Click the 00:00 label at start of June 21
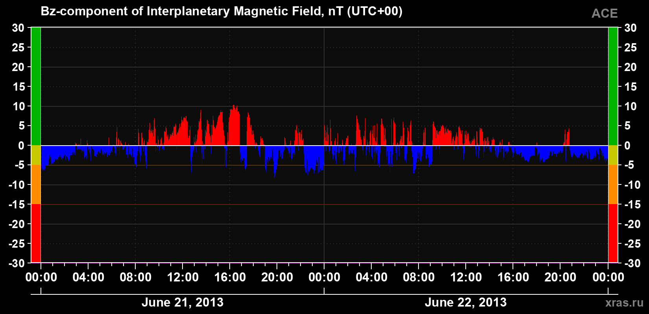Image resolution: width=649 pixels, height=314 pixels. [x=41, y=277]
